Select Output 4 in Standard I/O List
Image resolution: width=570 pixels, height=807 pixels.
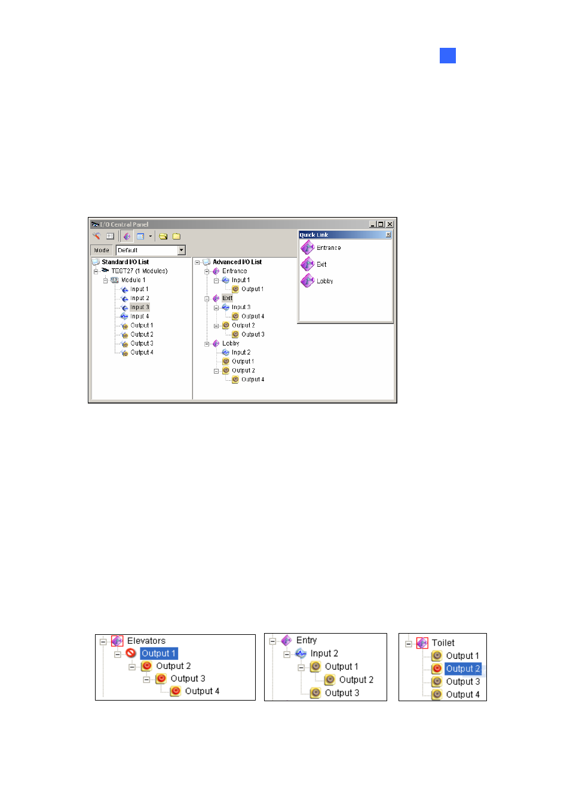(x=142, y=352)
